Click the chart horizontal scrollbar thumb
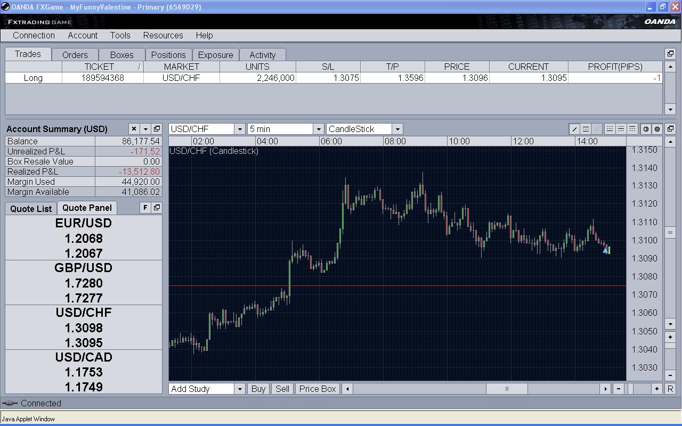 coord(507,389)
